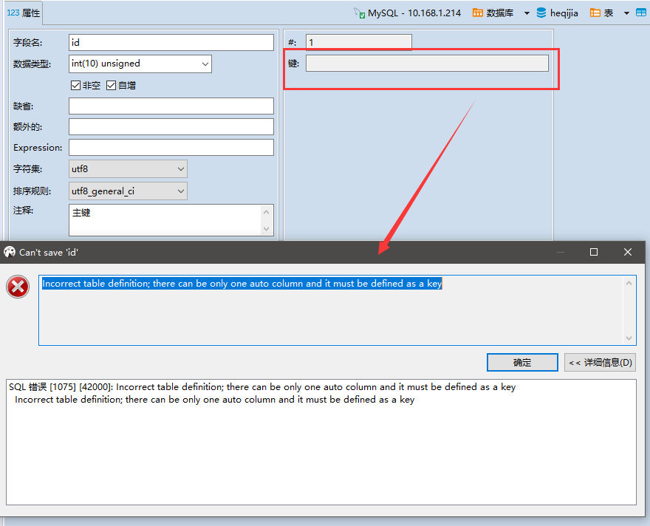
Task: Open the 字符集 dropdown showing utf8
Action: click(182, 168)
